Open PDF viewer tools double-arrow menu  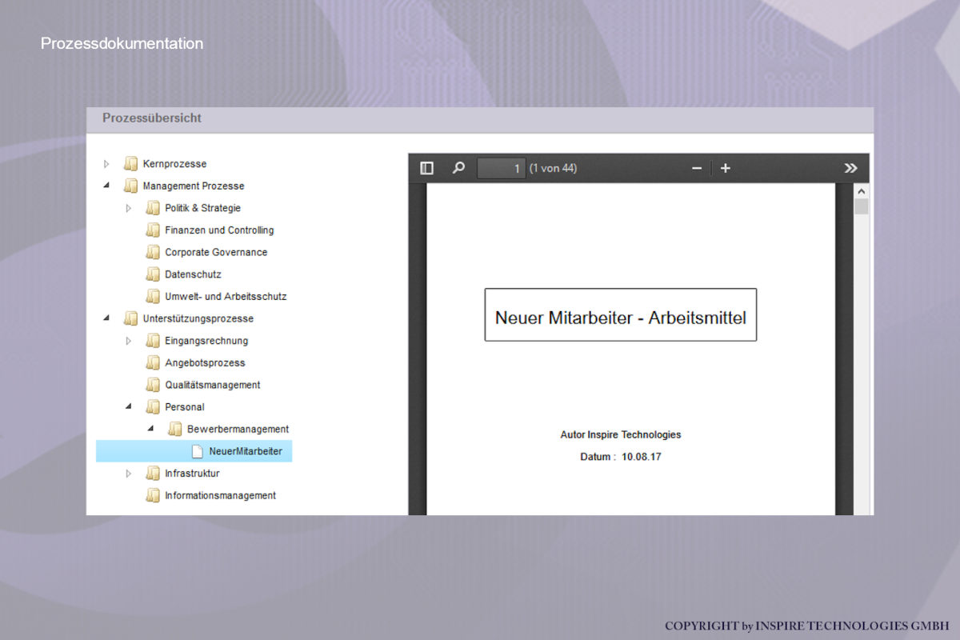tap(850, 168)
